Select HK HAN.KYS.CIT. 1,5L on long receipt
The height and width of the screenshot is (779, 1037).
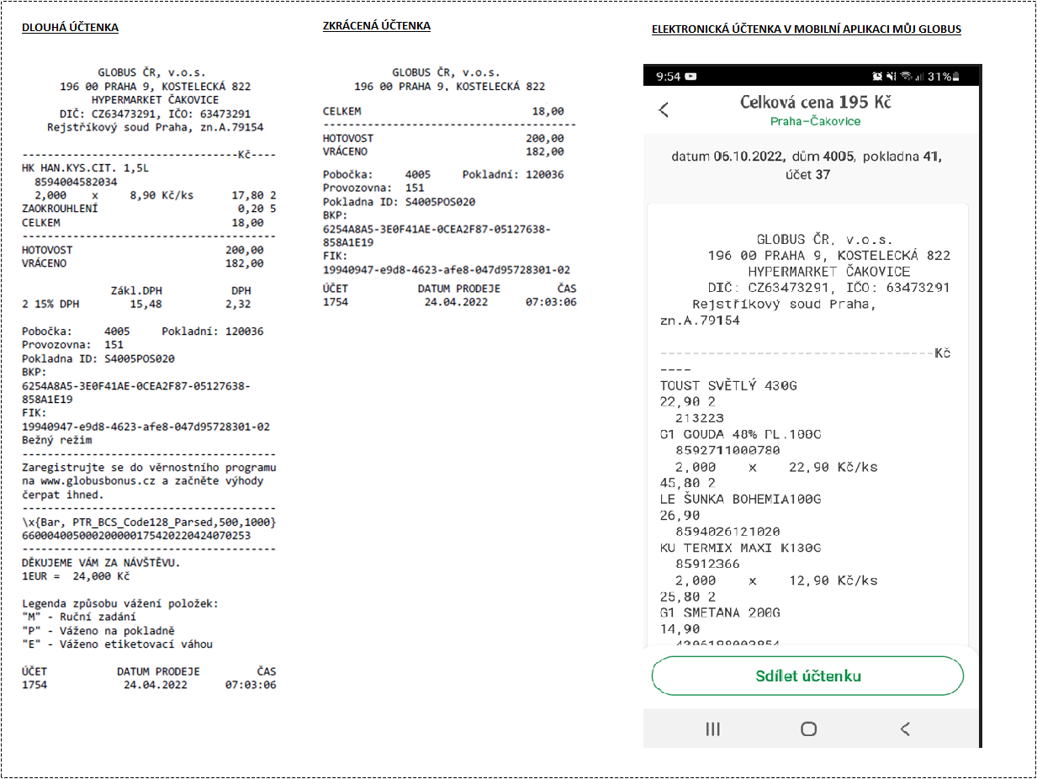tap(84, 168)
